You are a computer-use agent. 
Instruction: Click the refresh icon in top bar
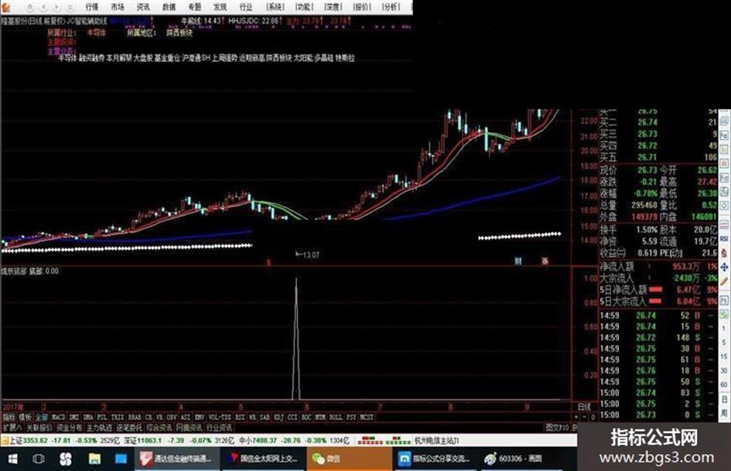point(70,7)
